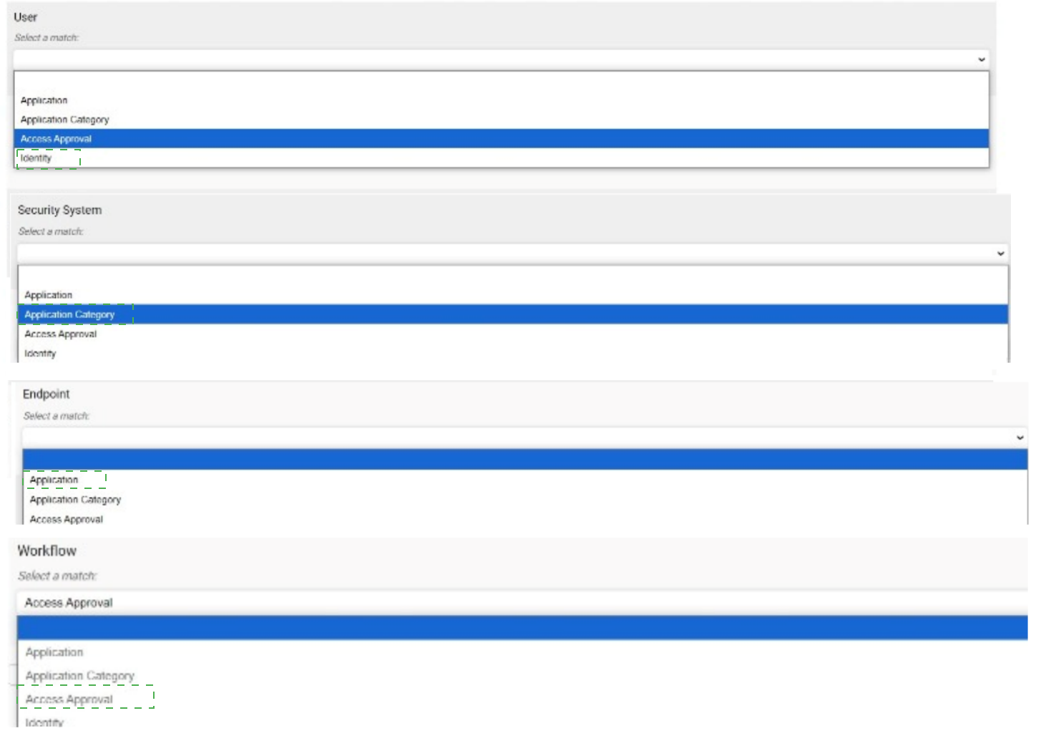Open the User match dropdown arrow

[982, 59]
